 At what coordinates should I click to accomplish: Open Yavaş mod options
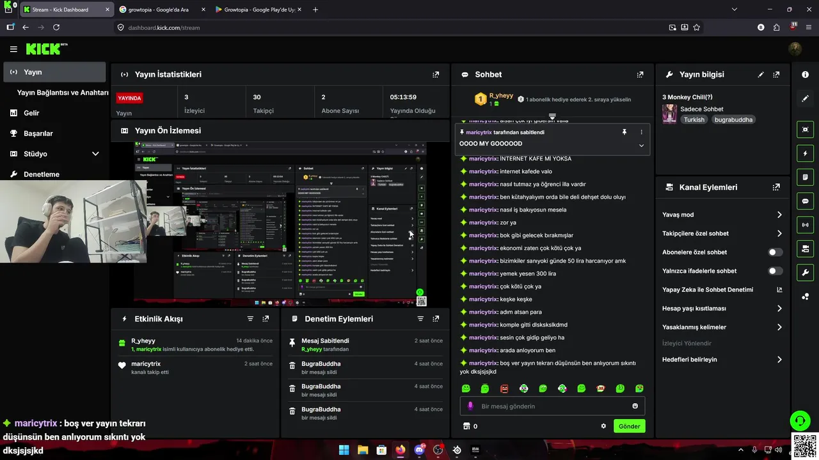click(x=722, y=215)
